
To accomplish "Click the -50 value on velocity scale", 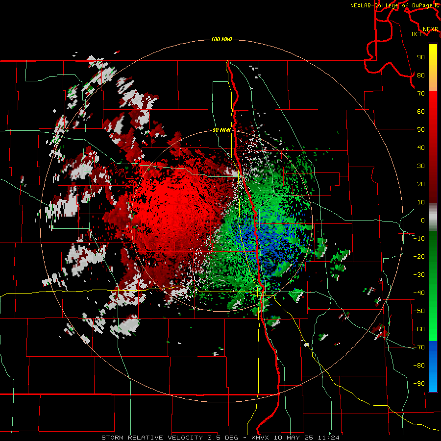I will [x=419, y=311].
